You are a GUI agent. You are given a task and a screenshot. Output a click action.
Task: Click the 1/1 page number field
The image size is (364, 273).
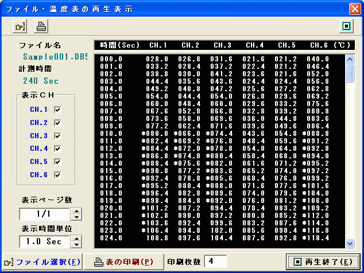click(45, 214)
